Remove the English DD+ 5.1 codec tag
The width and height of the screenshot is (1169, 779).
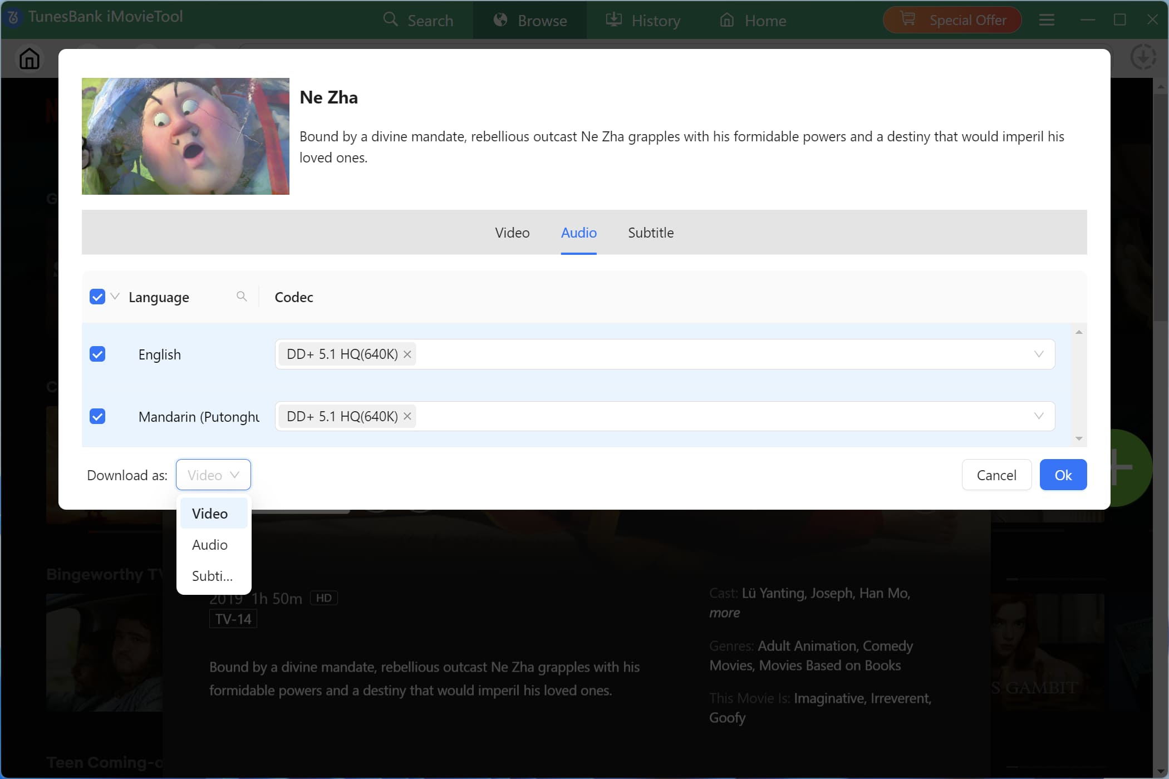coord(407,354)
